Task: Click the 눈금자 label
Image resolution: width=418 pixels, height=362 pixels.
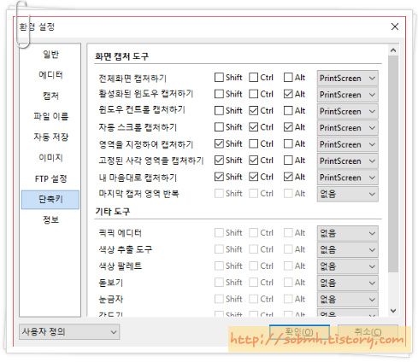Action: coord(110,299)
